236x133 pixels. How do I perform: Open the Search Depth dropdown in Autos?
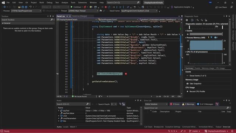(x=114, y=104)
